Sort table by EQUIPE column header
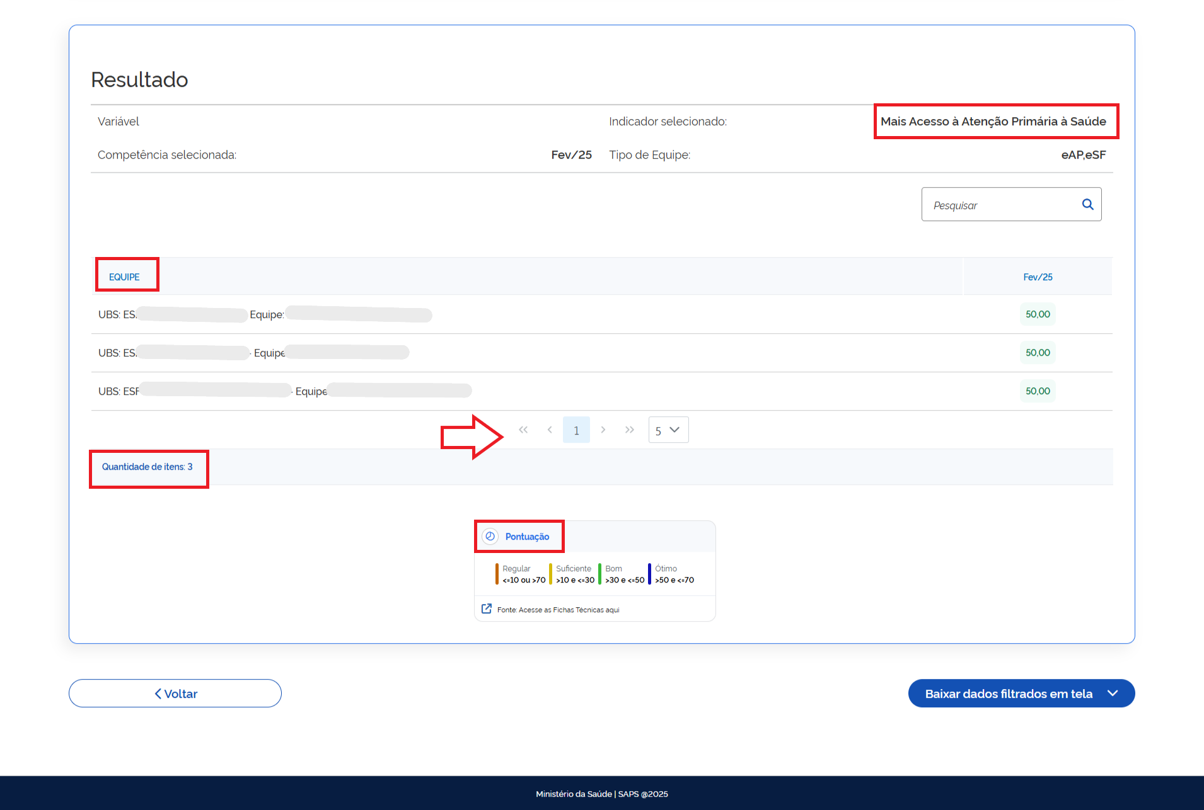Viewport: 1204px width, 810px height. pyautogui.click(x=124, y=277)
